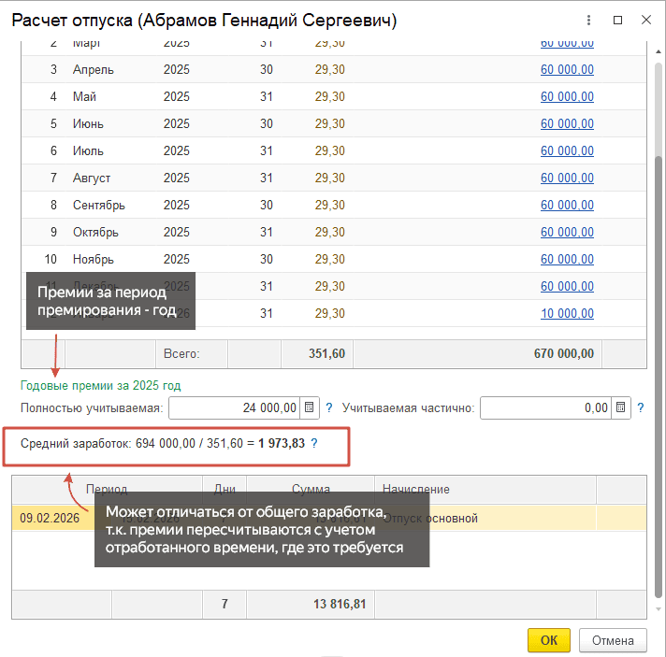Open 60 000,00 earnings link for Июнь
This screenshot has height=657, width=666.
click(x=567, y=124)
